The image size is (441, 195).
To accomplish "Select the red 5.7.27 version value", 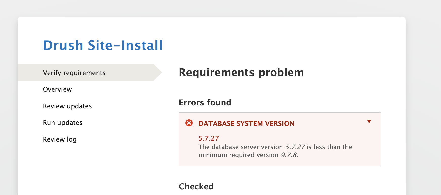I will [209, 138].
